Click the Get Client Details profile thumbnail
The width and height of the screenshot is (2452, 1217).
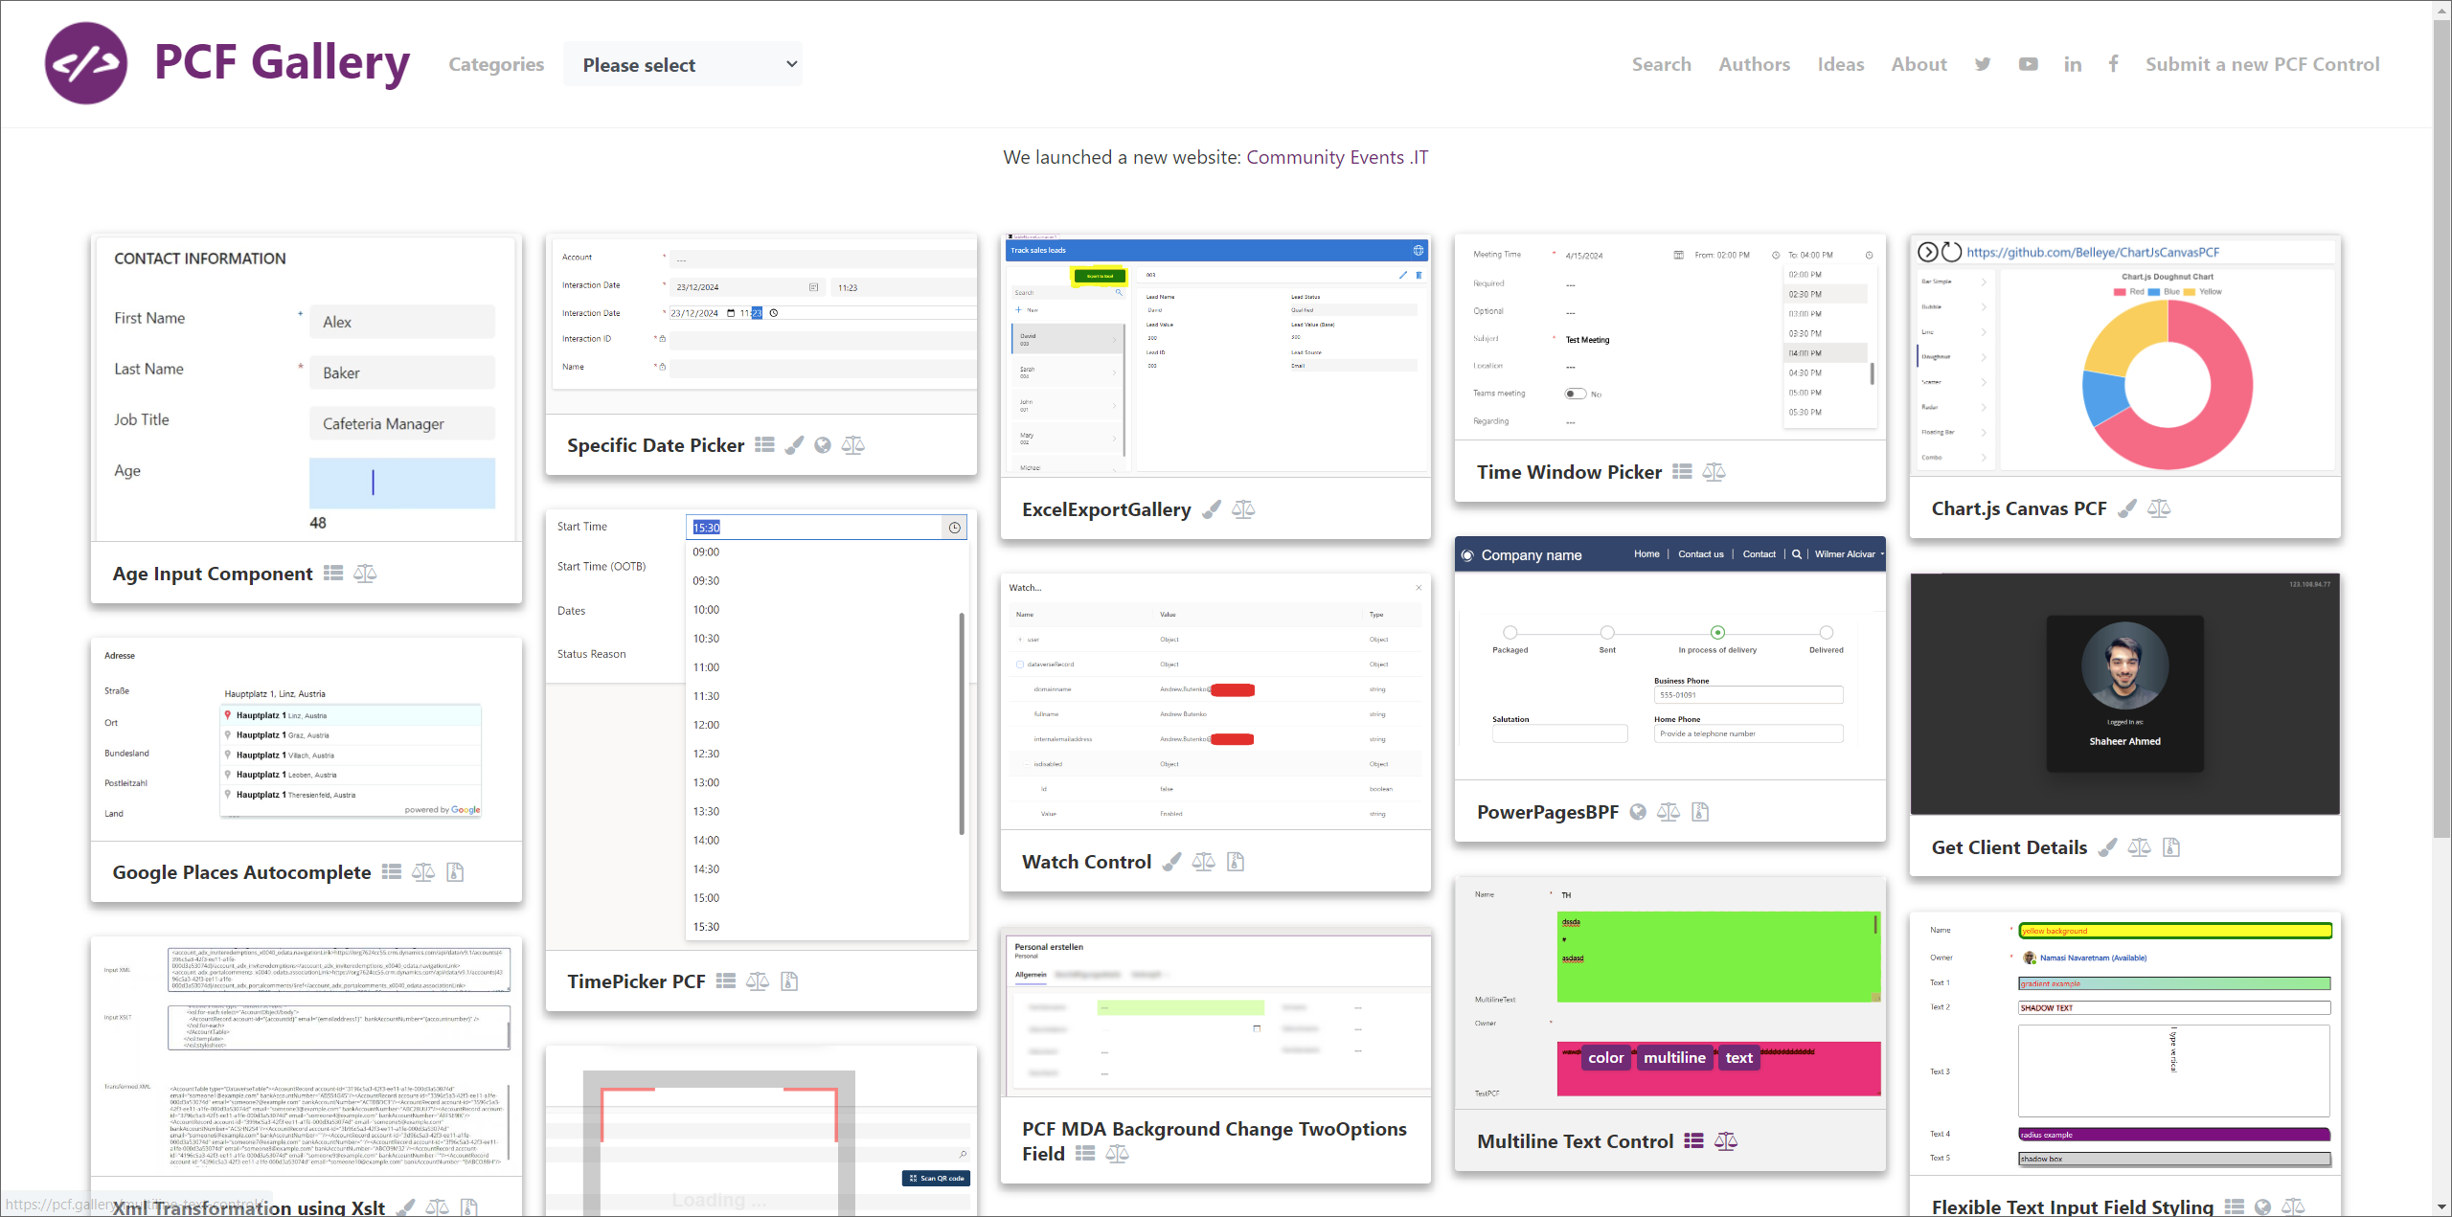(x=2125, y=694)
